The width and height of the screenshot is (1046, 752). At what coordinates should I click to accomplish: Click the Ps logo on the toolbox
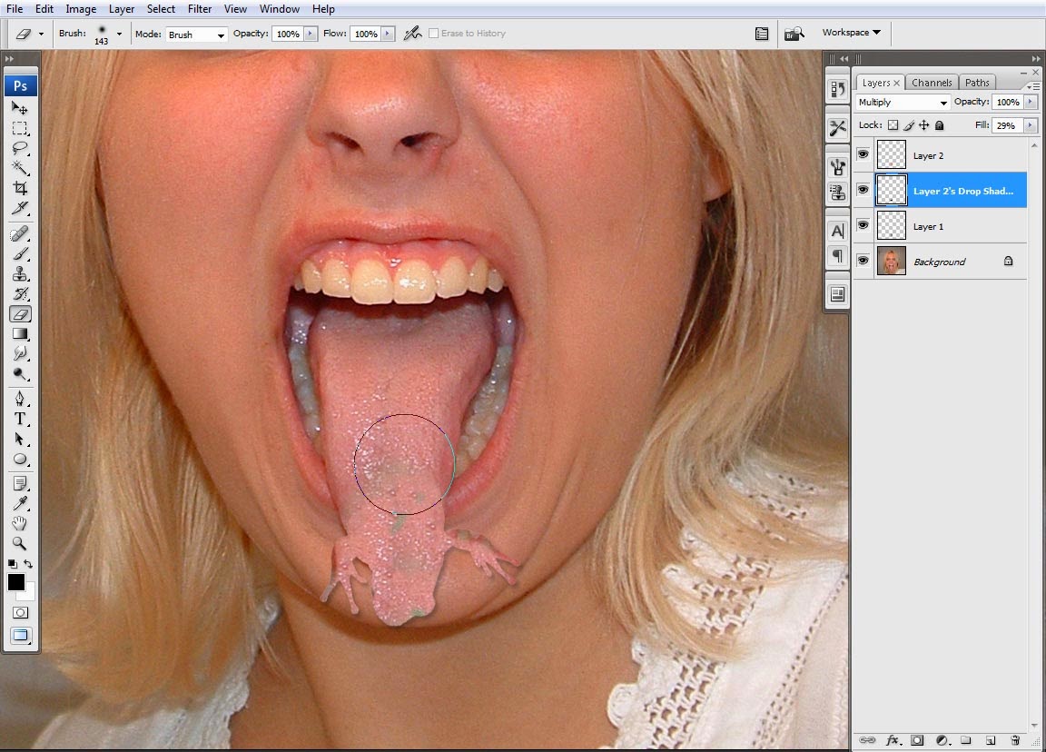click(20, 85)
